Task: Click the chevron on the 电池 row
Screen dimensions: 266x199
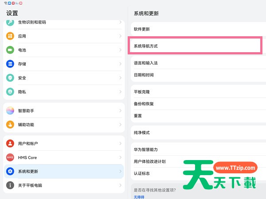Action: tap(120, 50)
